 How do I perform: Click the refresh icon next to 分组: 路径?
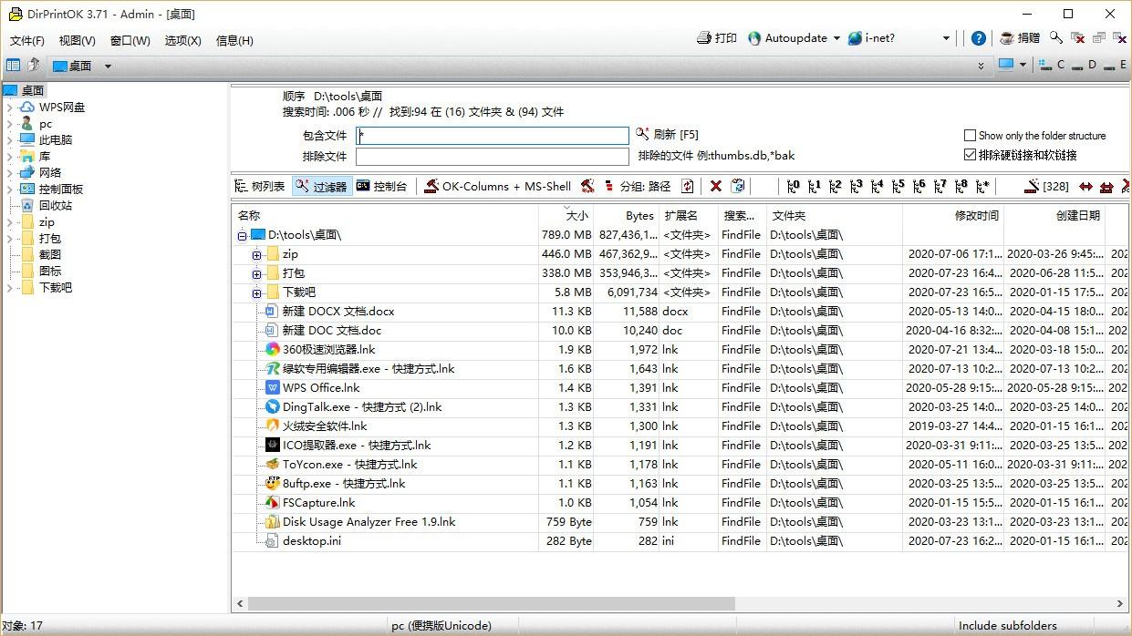[688, 186]
